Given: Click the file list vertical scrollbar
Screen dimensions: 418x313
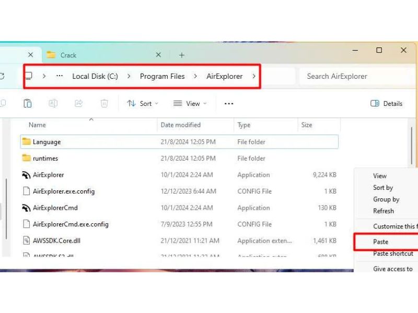Looking at the screenshot, I should [412, 146].
